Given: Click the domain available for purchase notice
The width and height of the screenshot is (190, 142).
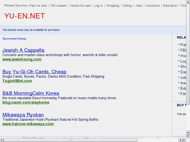Looking at the screenshot, I should pyautogui.click(x=31, y=30).
